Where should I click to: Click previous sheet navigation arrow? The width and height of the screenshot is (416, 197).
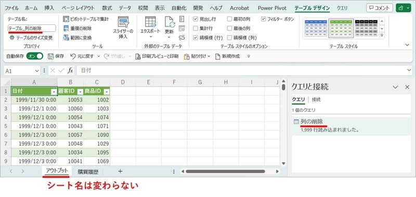click(x=11, y=172)
